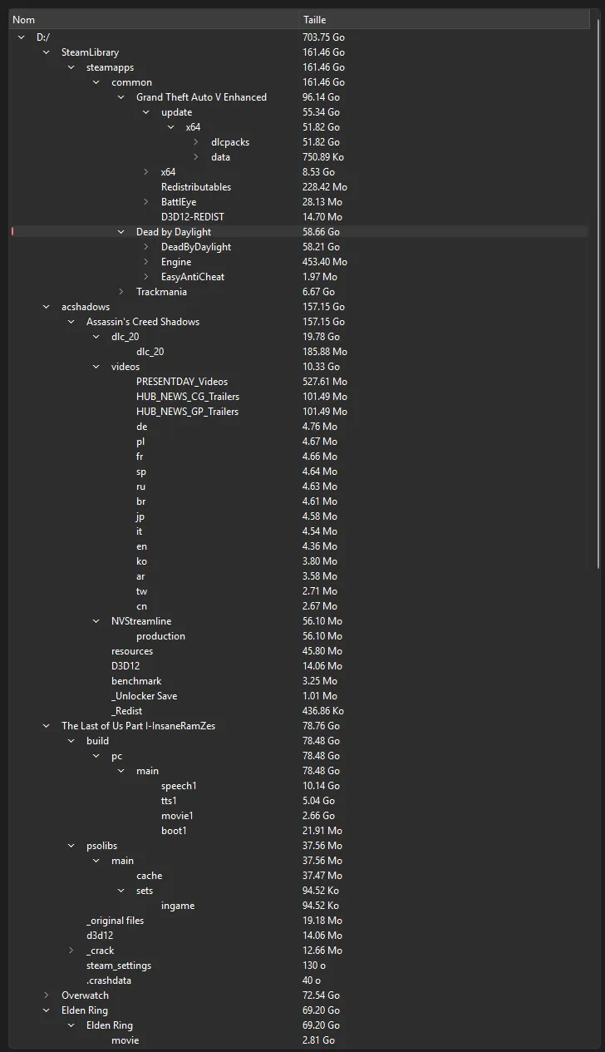Screen dimensions: 605x1052
Task: Select the HUB_NEWS_CG_Trailers entry
Action: click(299, 397)
